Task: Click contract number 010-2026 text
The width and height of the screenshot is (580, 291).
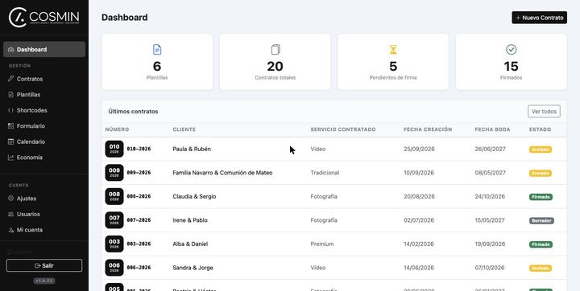Action: click(x=139, y=150)
